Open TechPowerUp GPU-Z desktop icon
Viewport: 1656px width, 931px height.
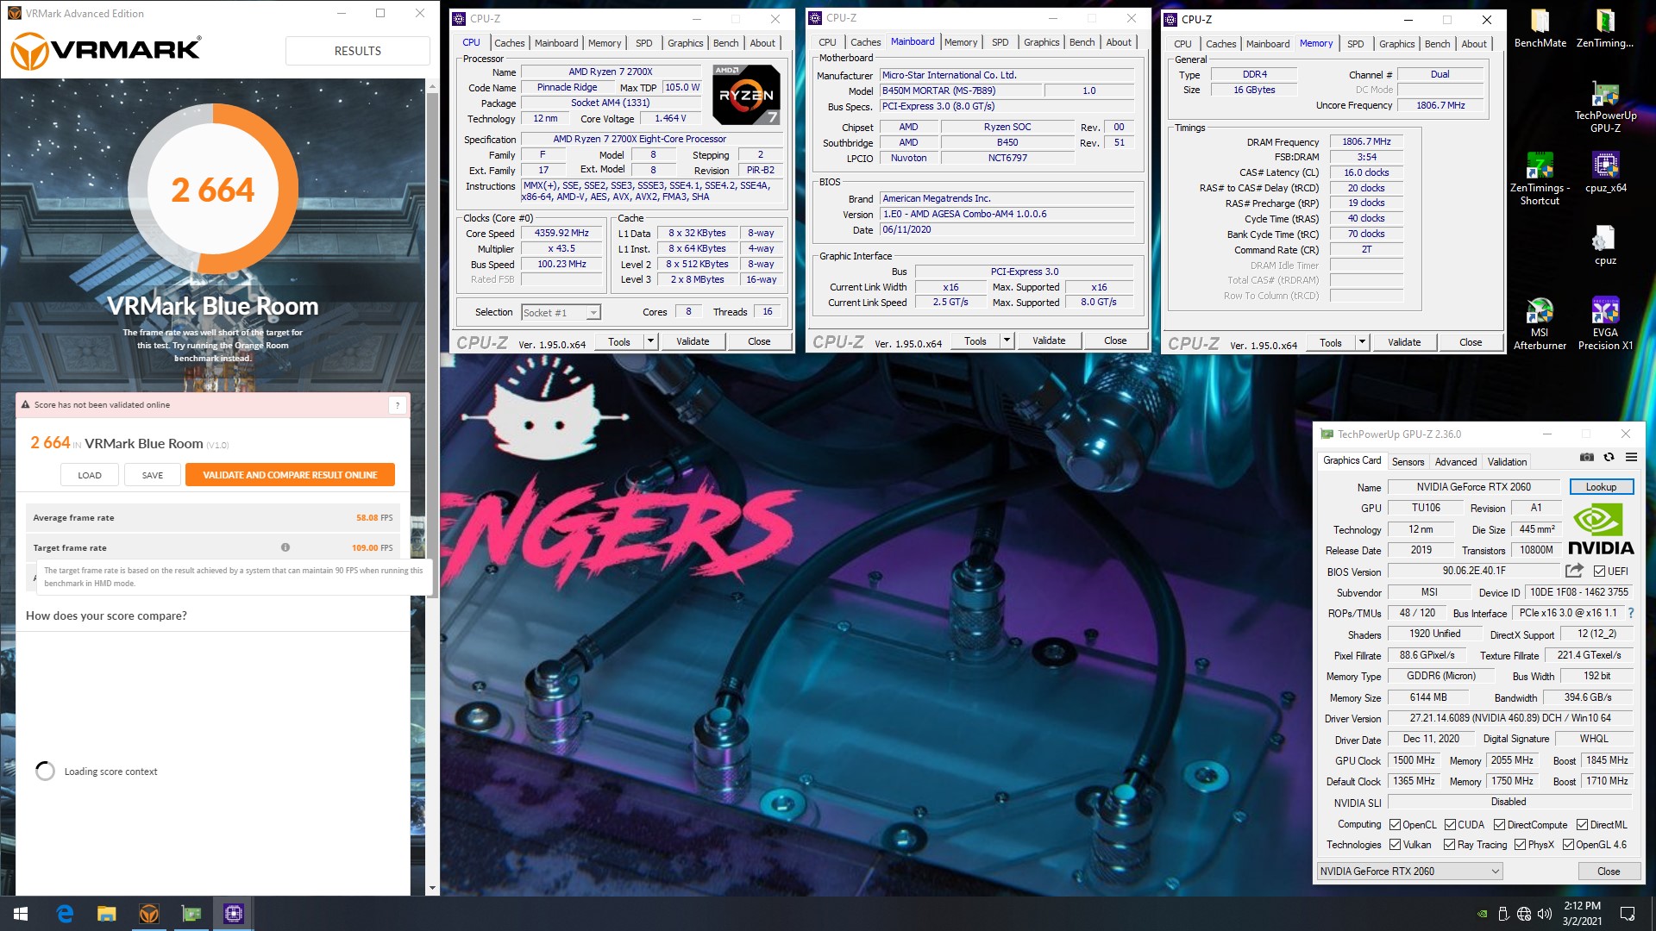click(1605, 107)
